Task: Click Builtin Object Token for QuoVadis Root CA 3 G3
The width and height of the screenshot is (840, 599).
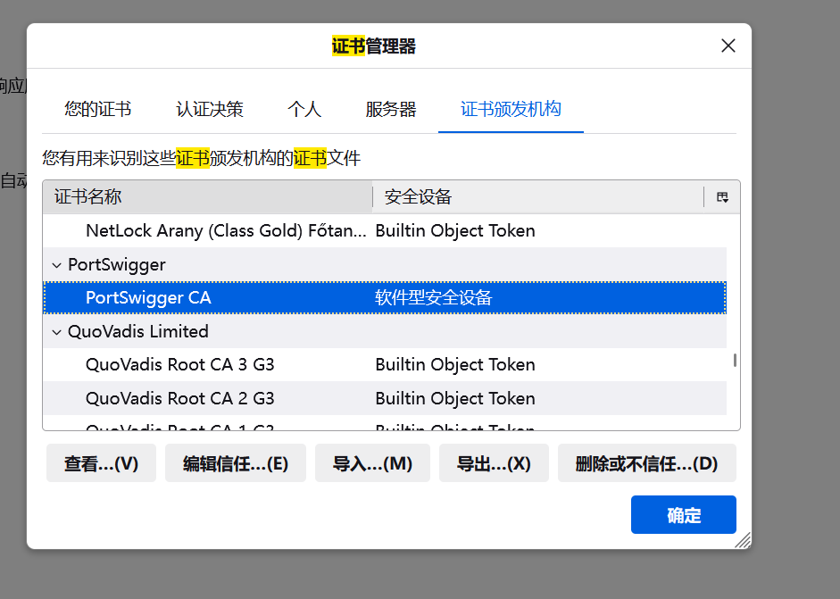Action: (x=455, y=365)
